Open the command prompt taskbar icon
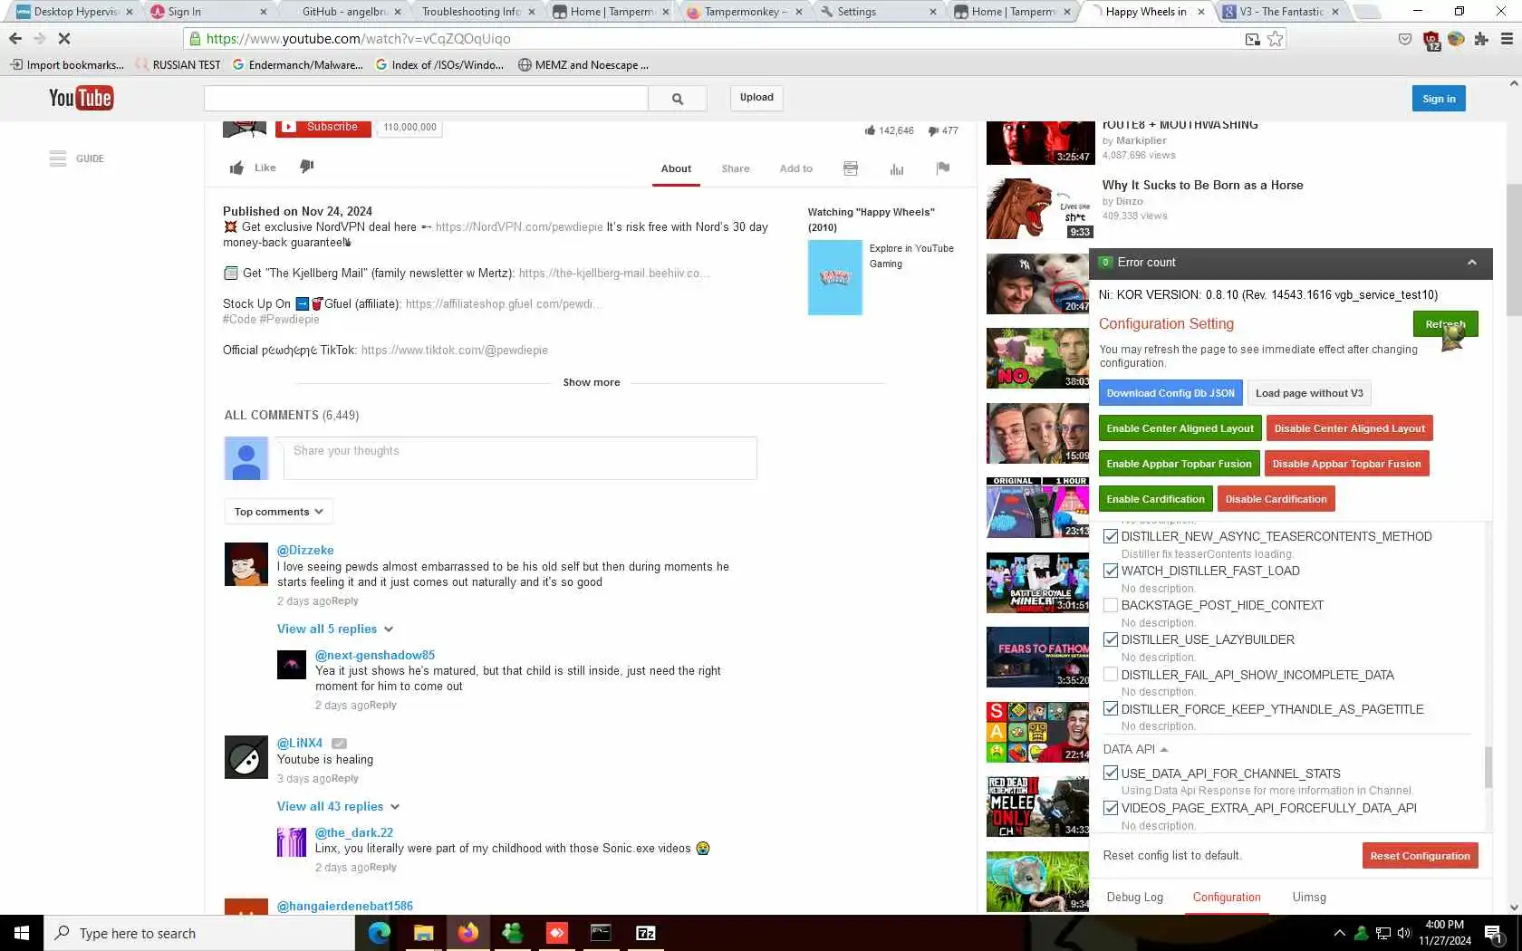1522x951 pixels. (601, 933)
